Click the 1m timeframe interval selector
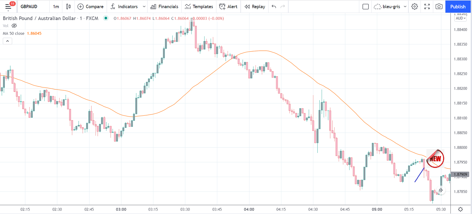This screenshot has height=214, width=472. [56, 6]
